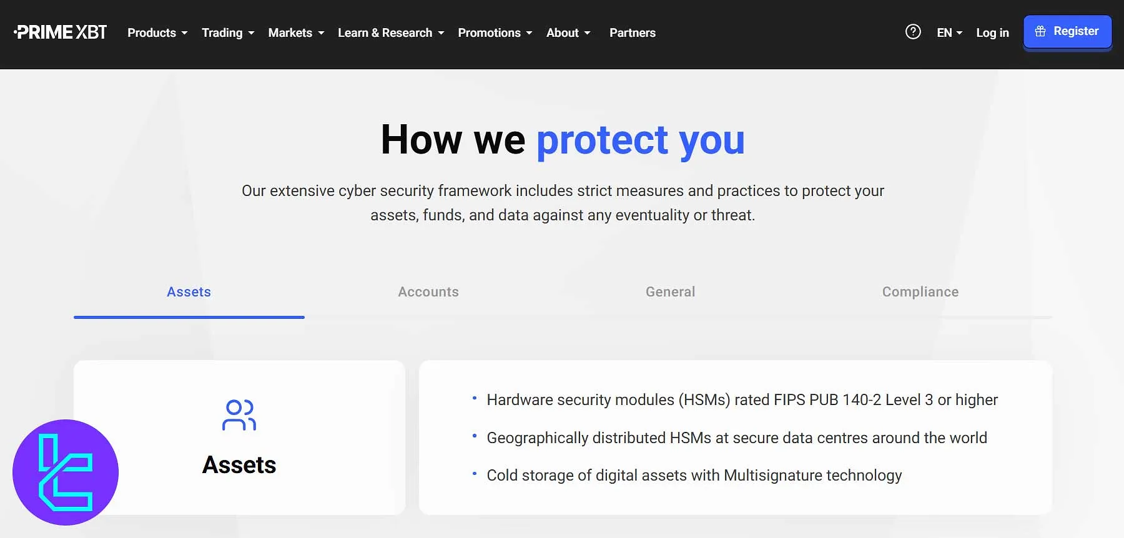The height and width of the screenshot is (538, 1124).
Task: Click the Assets people icon
Action: [239, 414]
